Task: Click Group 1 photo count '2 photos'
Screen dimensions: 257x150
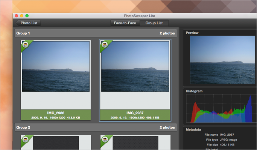Action: click(x=167, y=33)
